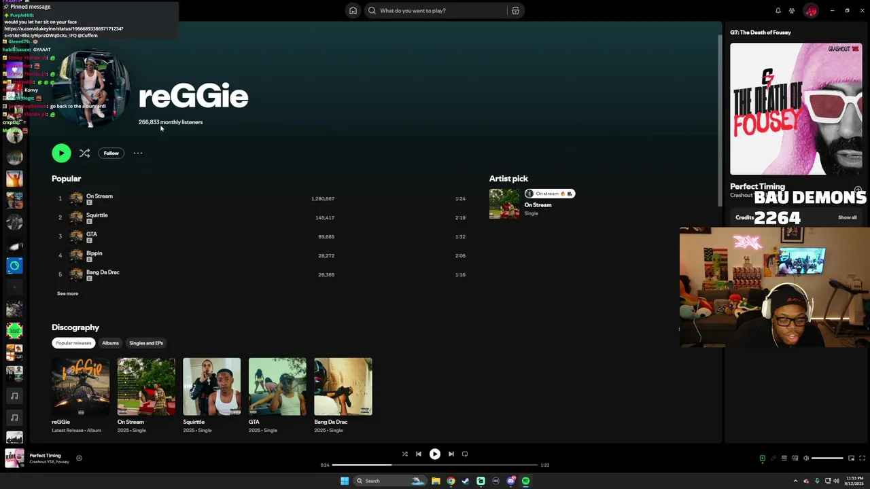Open the notifications bell
This screenshot has width=870, height=489.
pyautogui.click(x=778, y=11)
